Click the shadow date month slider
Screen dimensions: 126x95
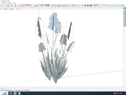point(25,6)
